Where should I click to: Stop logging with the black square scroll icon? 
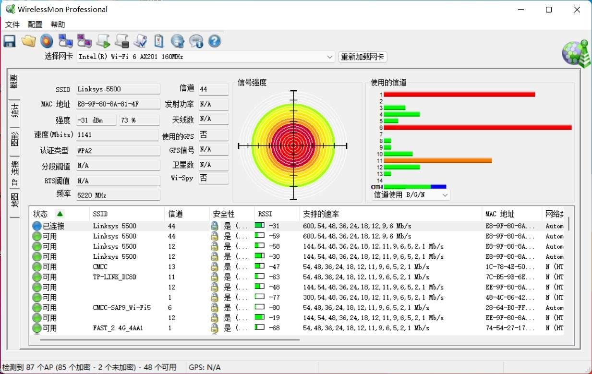tap(121, 41)
